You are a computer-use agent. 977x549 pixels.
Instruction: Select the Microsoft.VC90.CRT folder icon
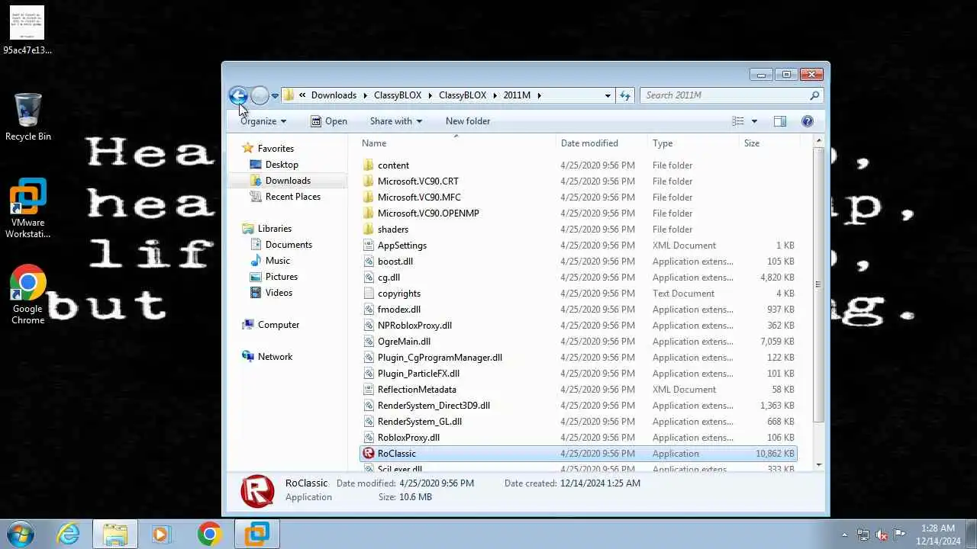369,181
